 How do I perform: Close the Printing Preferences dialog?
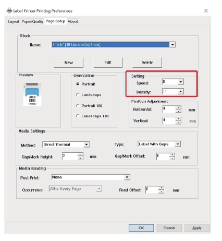(206, 10)
